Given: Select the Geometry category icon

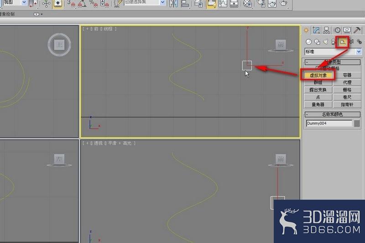Looking at the screenshot, I should coord(309,42).
